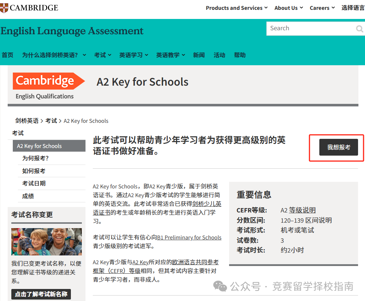
Task: Open B1 Preliminary for Schools link
Action: pos(189,238)
